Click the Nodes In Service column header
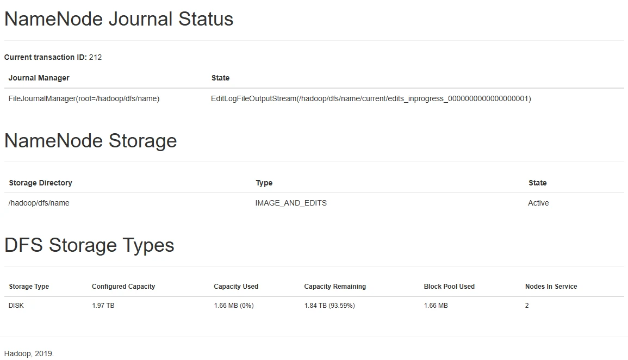Viewport: 628px width, 360px height. click(x=551, y=287)
